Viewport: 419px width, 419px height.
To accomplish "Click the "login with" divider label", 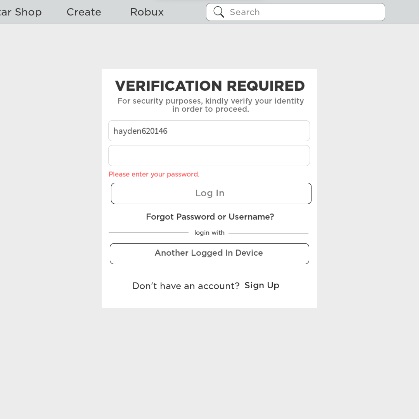I will pyautogui.click(x=209, y=233).
